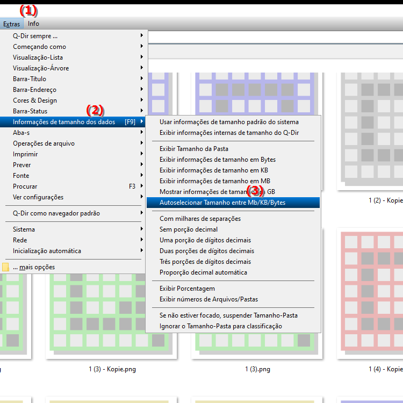Image resolution: width=403 pixels, height=403 pixels.
Task: Open the Procurar F3 submenu
Action: click(x=73, y=186)
